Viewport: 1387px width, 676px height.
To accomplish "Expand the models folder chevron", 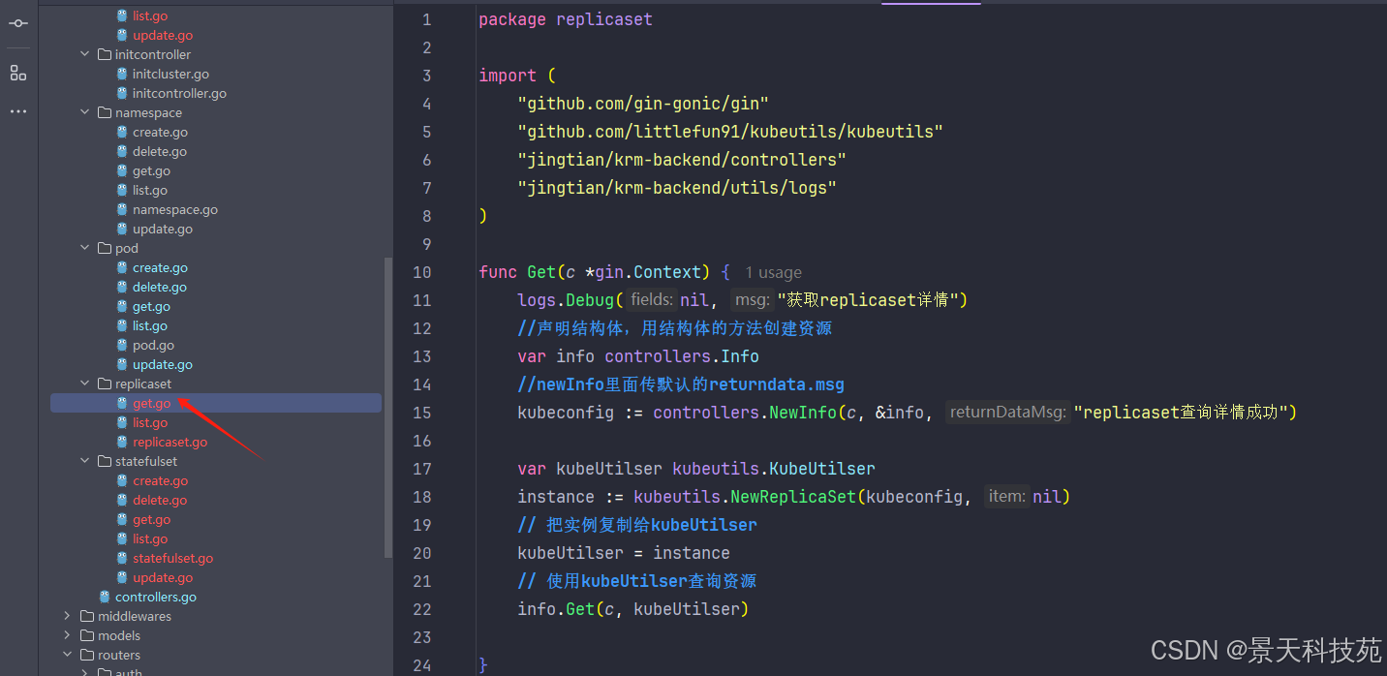I will [67, 635].
